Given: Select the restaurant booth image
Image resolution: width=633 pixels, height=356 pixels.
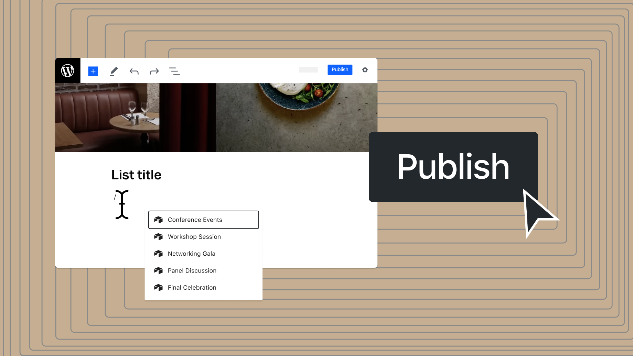Looking at the screenshot, I should [135, 117].
